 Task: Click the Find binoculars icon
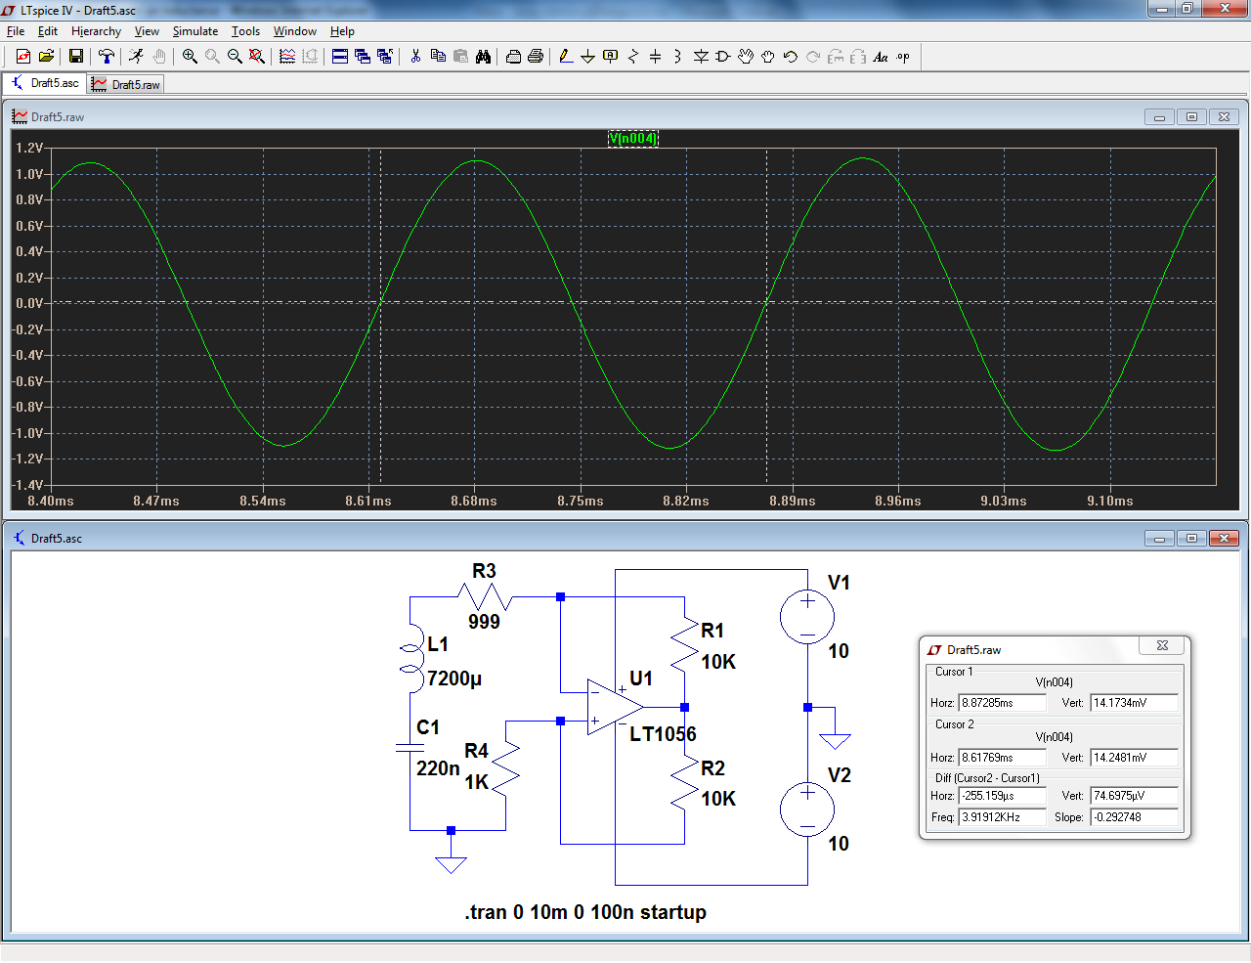click(483, 57)
